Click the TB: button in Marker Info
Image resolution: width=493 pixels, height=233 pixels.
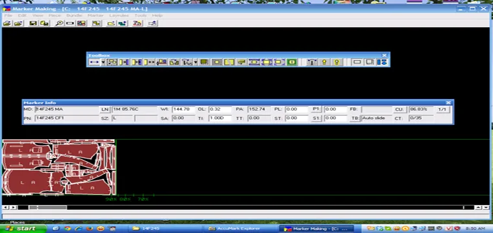[x=355, y=118]
